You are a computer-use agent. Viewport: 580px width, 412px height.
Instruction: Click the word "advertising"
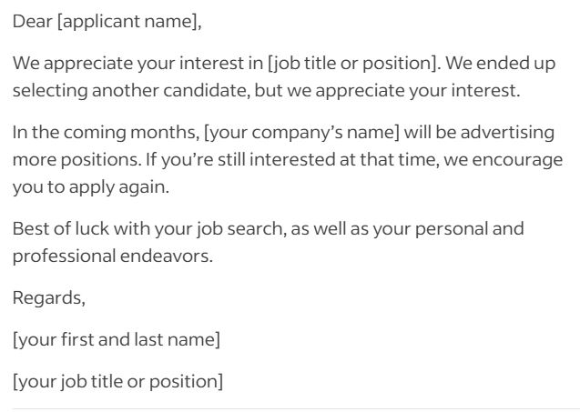point(510,133)
